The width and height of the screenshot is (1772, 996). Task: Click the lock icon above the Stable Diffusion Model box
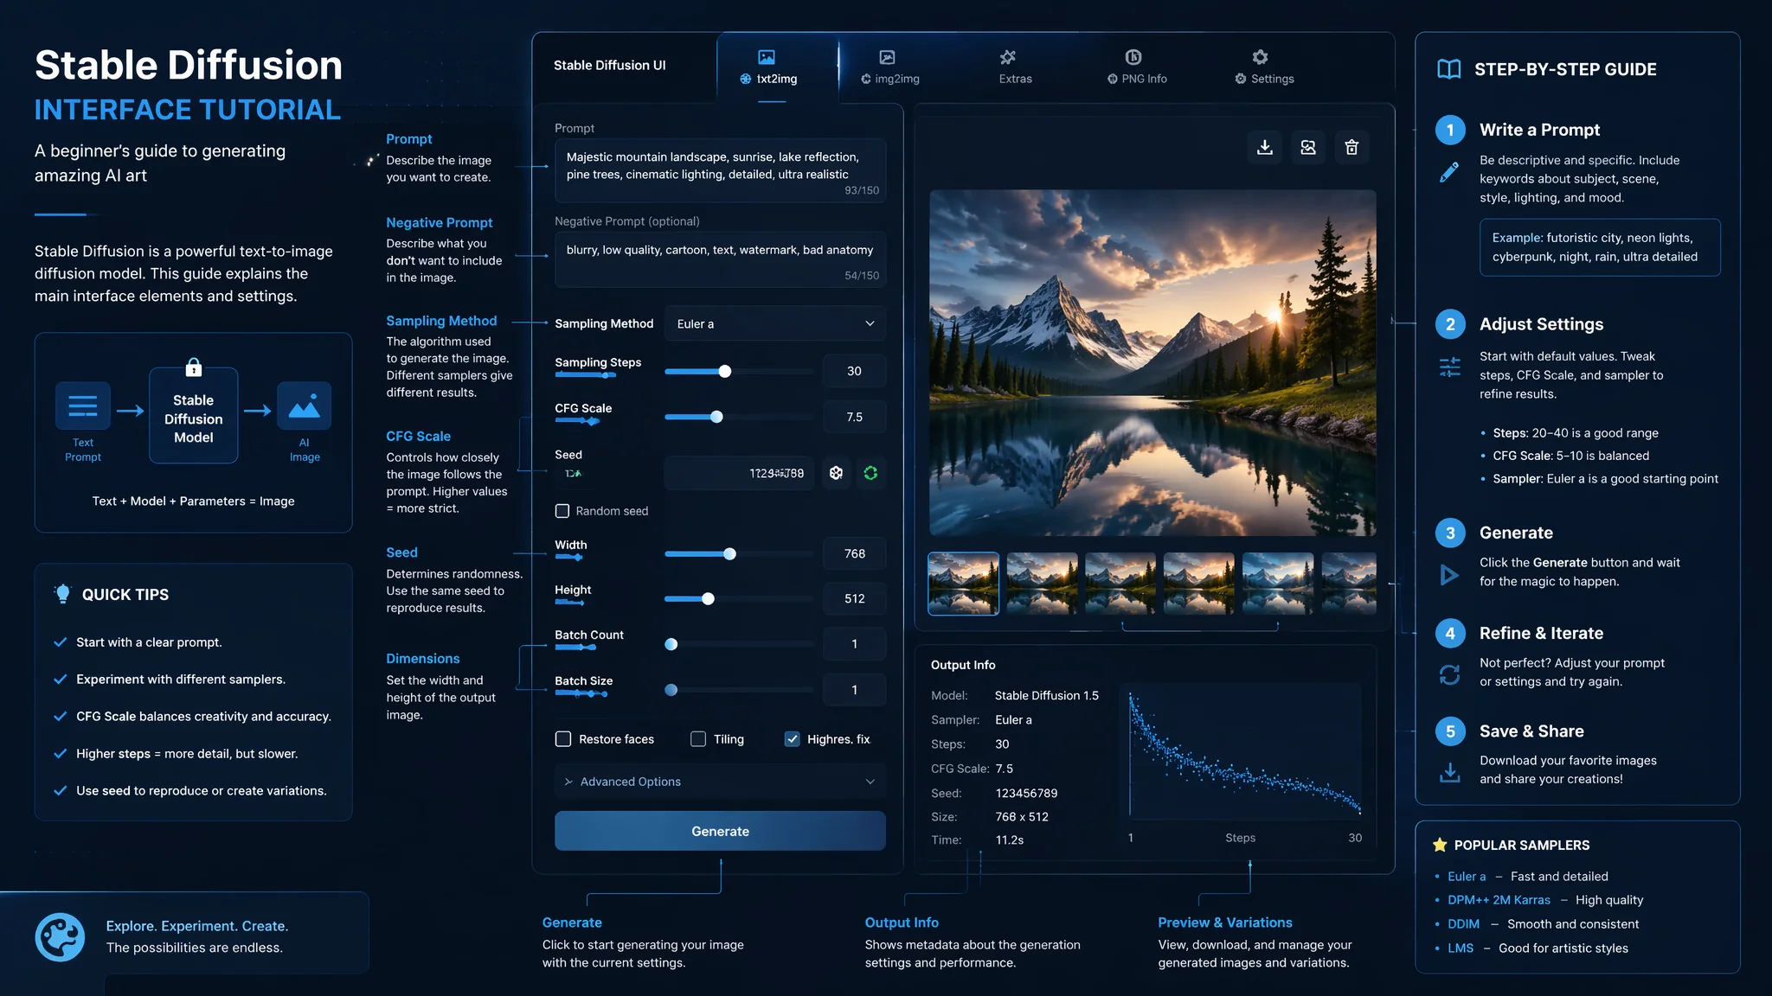194,367
